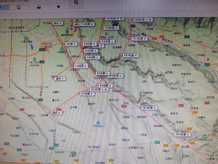The width and height of the screenshot is (218, 164).
Task: Close the 18.5公里 distance label
Action: [x=155, y=108]
